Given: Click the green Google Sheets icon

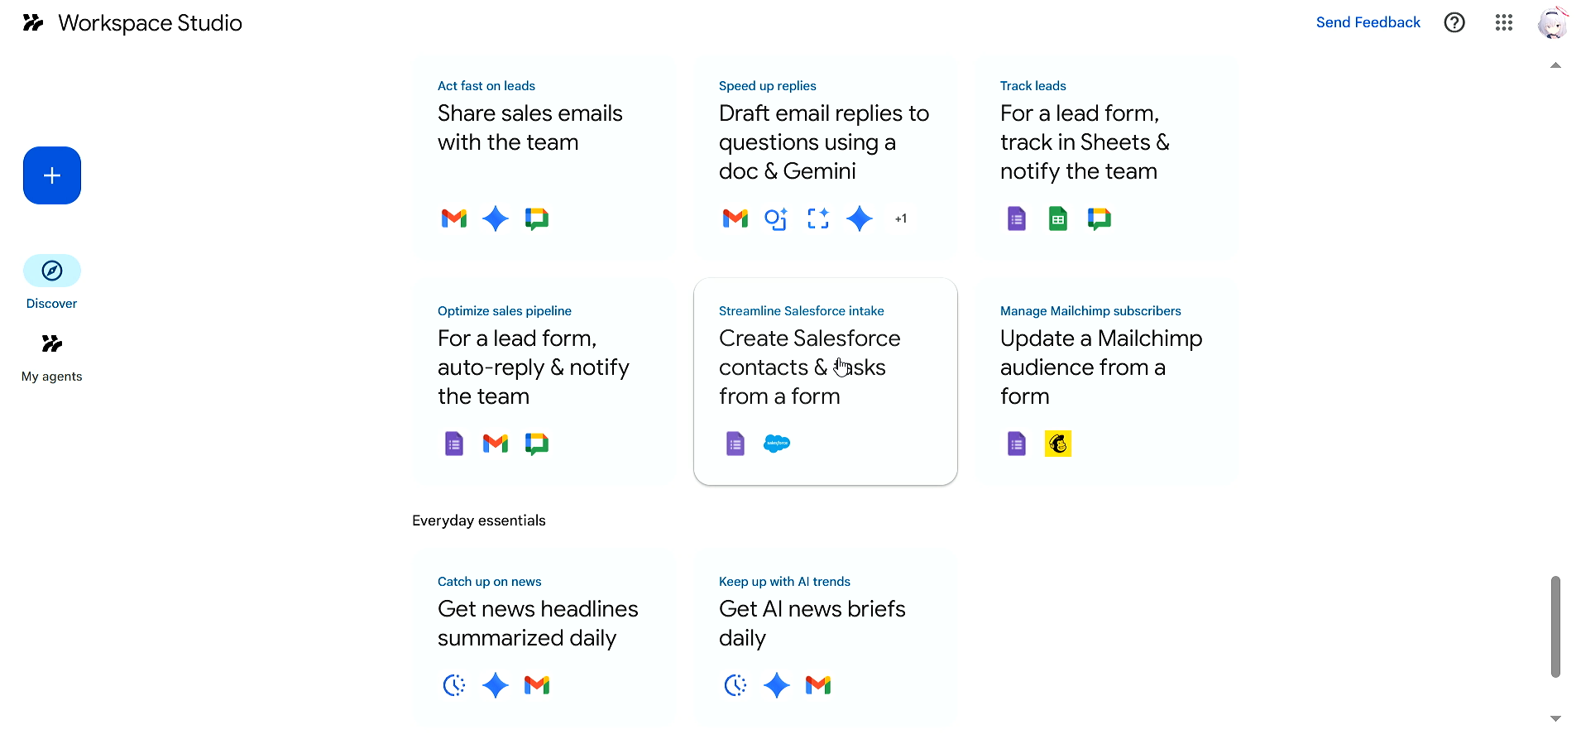Looking at the screenshot, I should pos(1058,218).
